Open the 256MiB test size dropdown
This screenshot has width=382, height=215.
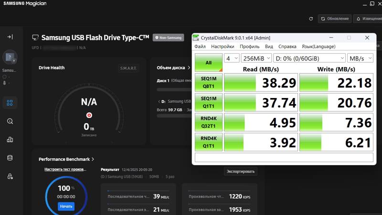click(x=255, y=58)
